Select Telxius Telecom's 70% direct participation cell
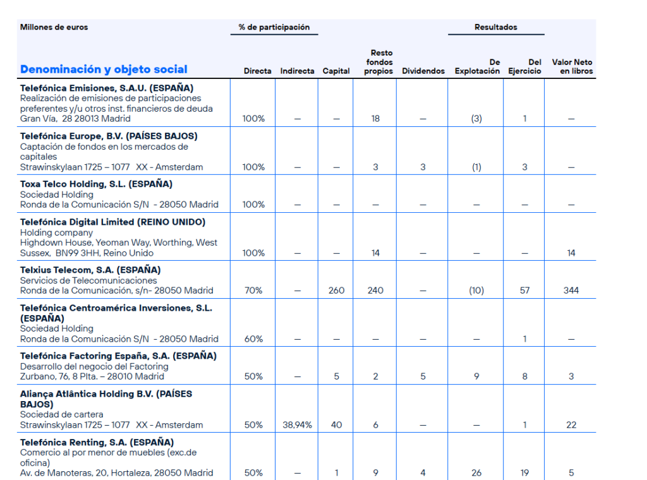 coord(253,291)
